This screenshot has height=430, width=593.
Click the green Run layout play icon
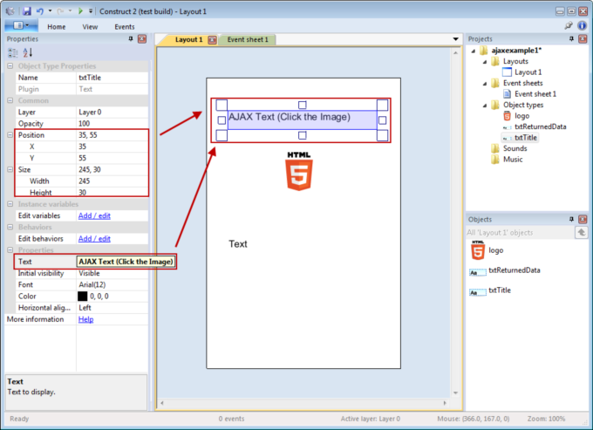[x=80, y=11]
